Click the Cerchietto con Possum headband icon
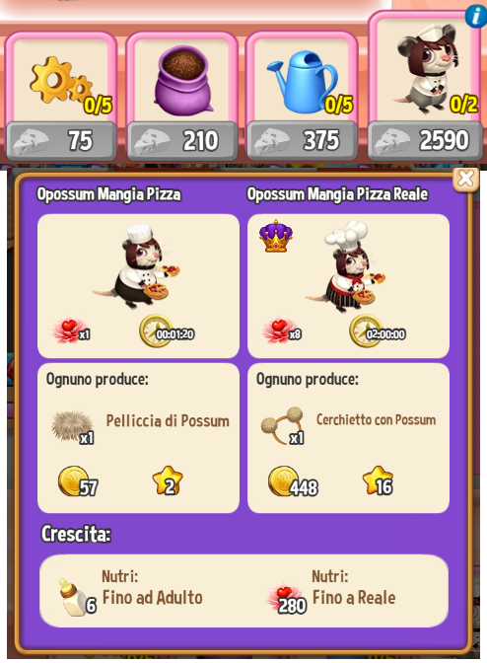487x663 pixels. coord(282,425)
